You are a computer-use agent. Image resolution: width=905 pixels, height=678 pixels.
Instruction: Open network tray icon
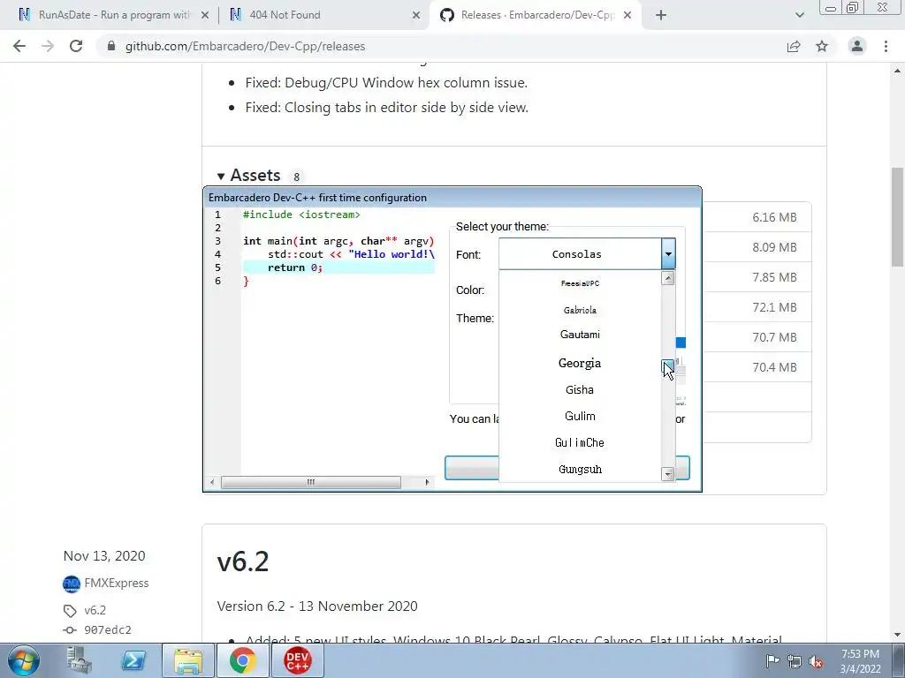click(x=795, y=661)
